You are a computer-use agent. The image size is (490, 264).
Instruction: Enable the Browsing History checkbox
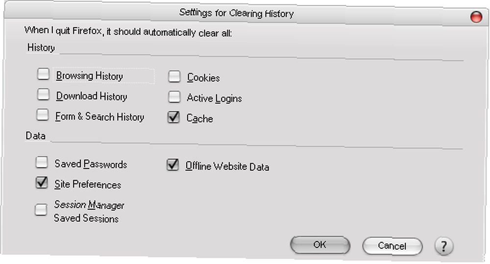coord(43,74)
